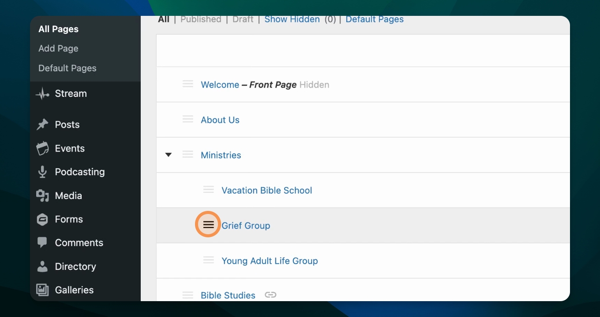Click the Stream pulse icon
The width and height of the screenshot is (600, 317).
click(42, 94)
